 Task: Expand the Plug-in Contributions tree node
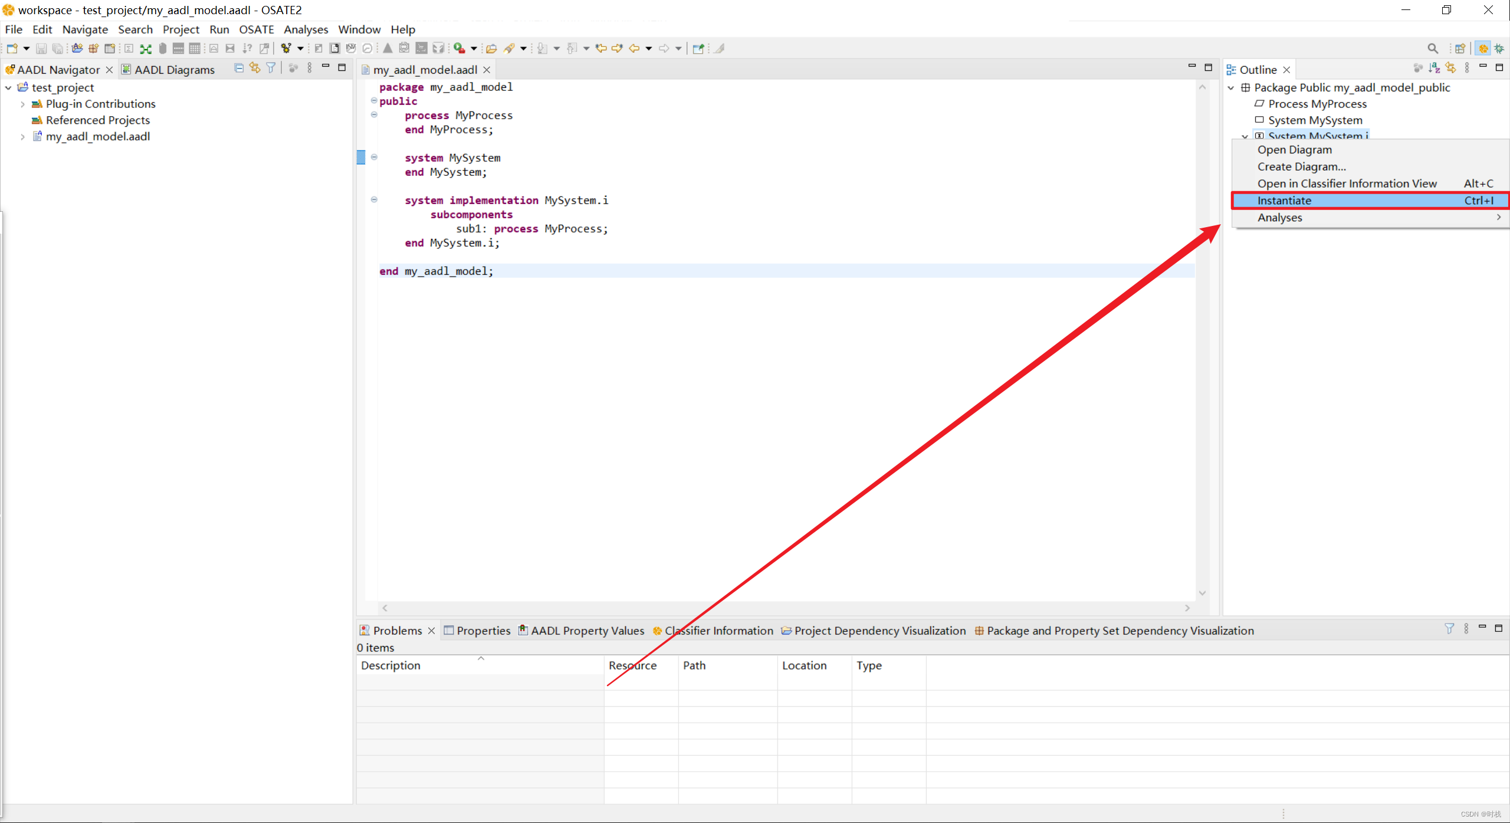(x=22, y=104)
